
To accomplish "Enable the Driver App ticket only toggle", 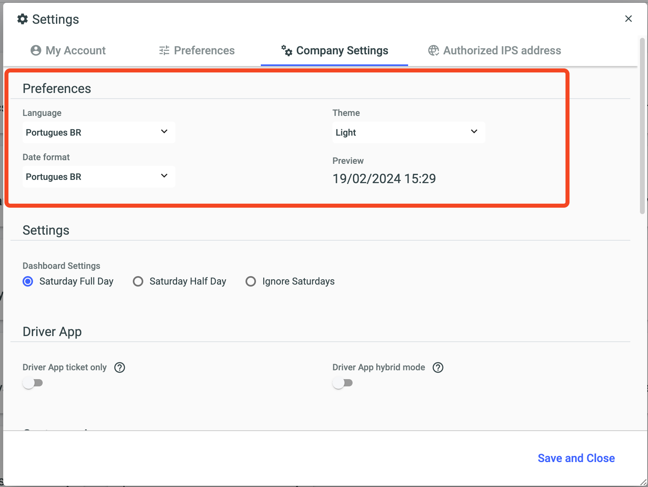I will coord(33,383).
